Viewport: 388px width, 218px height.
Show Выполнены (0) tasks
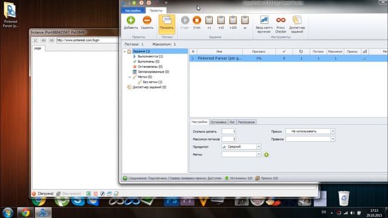(149, 62)
